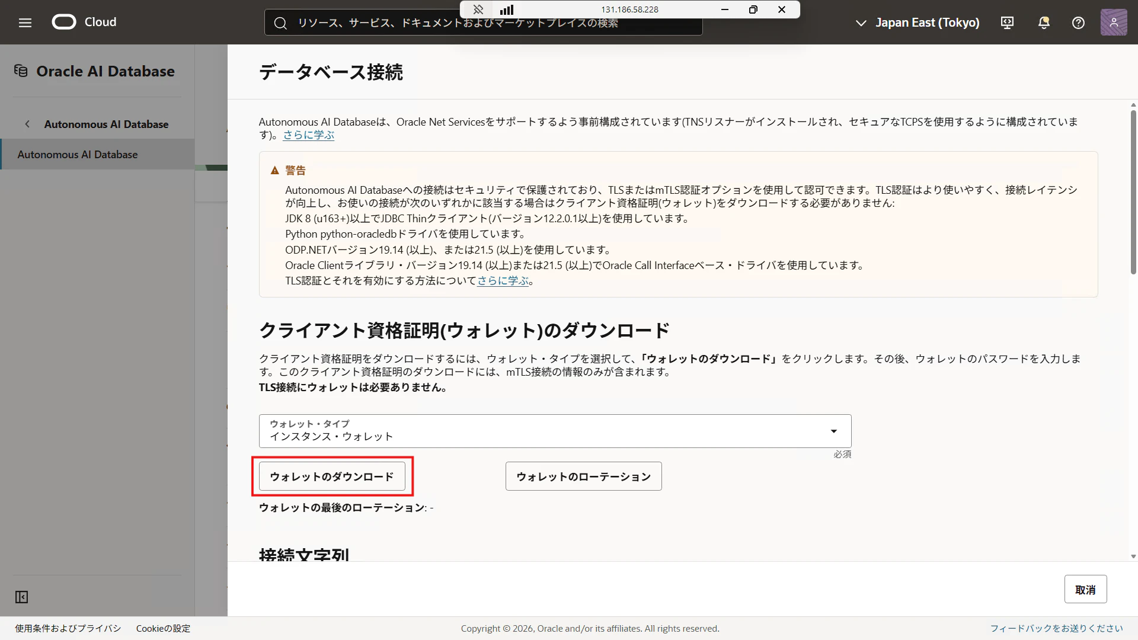This screenshot has width=1138, height=640.
Task: Go back to Autonomous AI Database parent menu
Action: [106, 124]
